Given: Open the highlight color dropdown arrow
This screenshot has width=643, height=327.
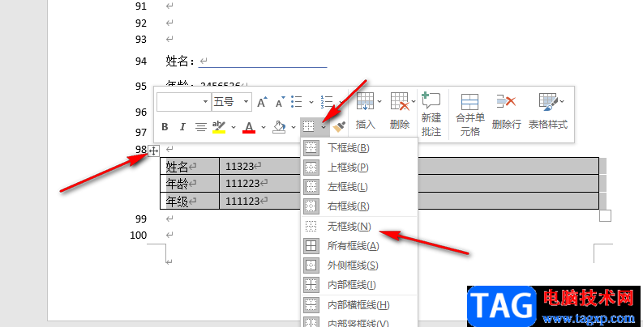Looking at the screenshot, I should point(234,127).
